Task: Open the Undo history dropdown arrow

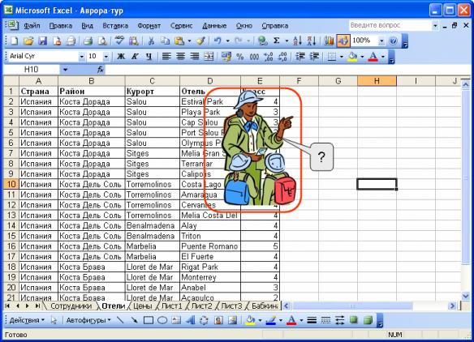Action: click(x=227, y=41)
